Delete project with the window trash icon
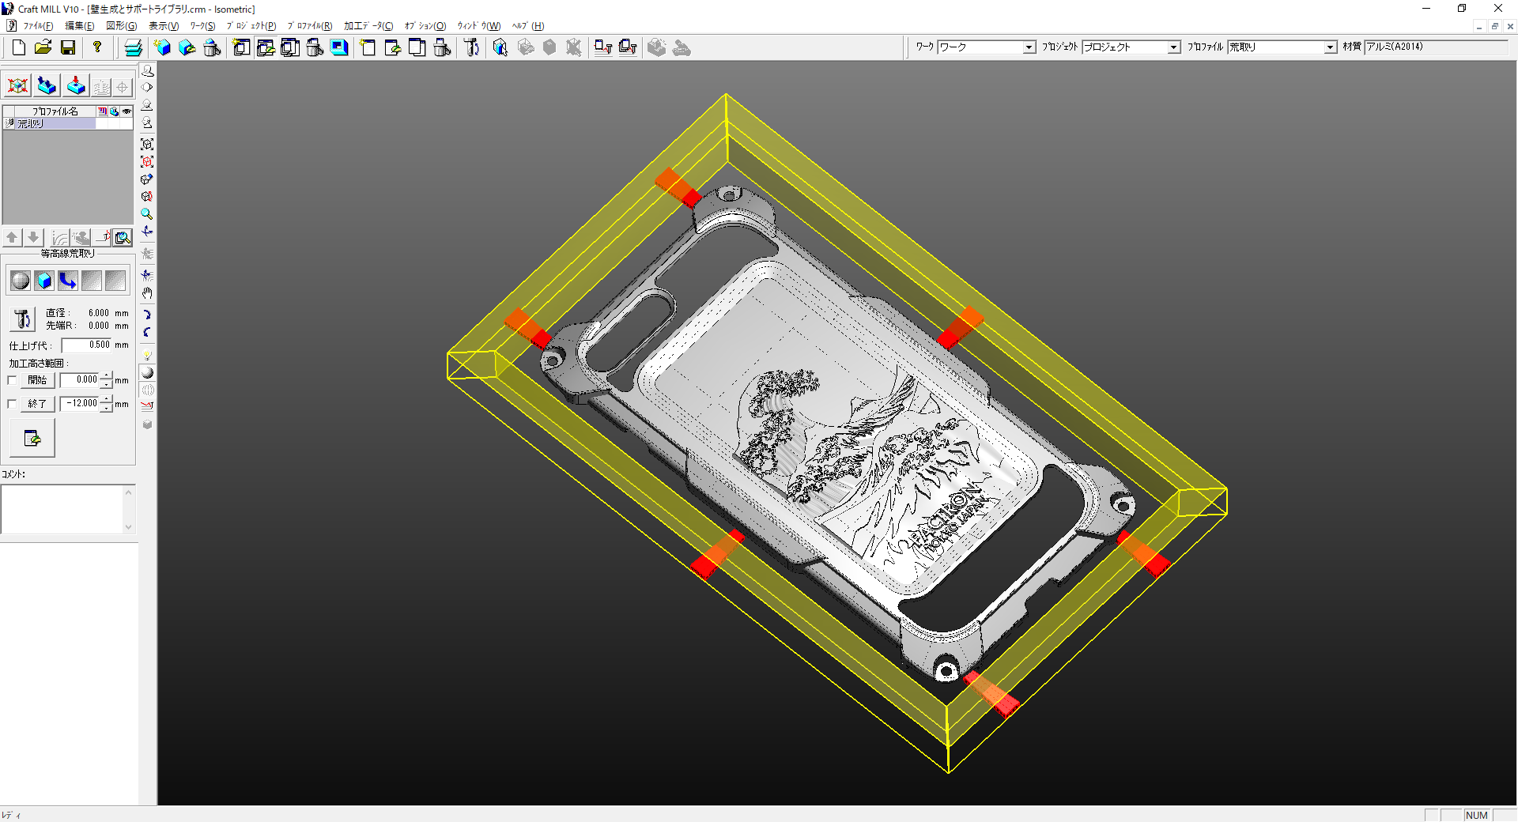This screenshot has width=1518, height=822. click(x=315, y=47)
